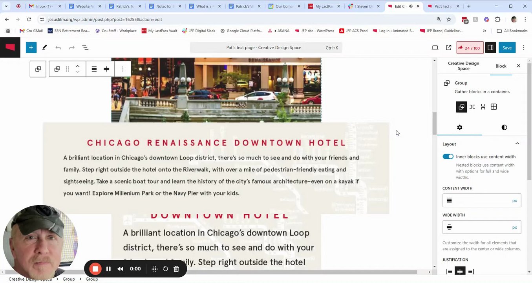The image size is (532, 283).
Task: Choose the Group variation icon in sidebar
Action: point(461,107)
